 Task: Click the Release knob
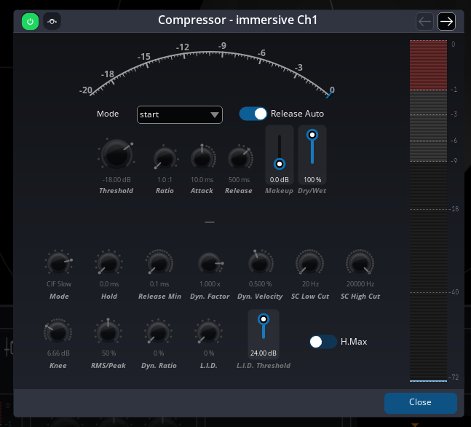(x=239, y=157)
